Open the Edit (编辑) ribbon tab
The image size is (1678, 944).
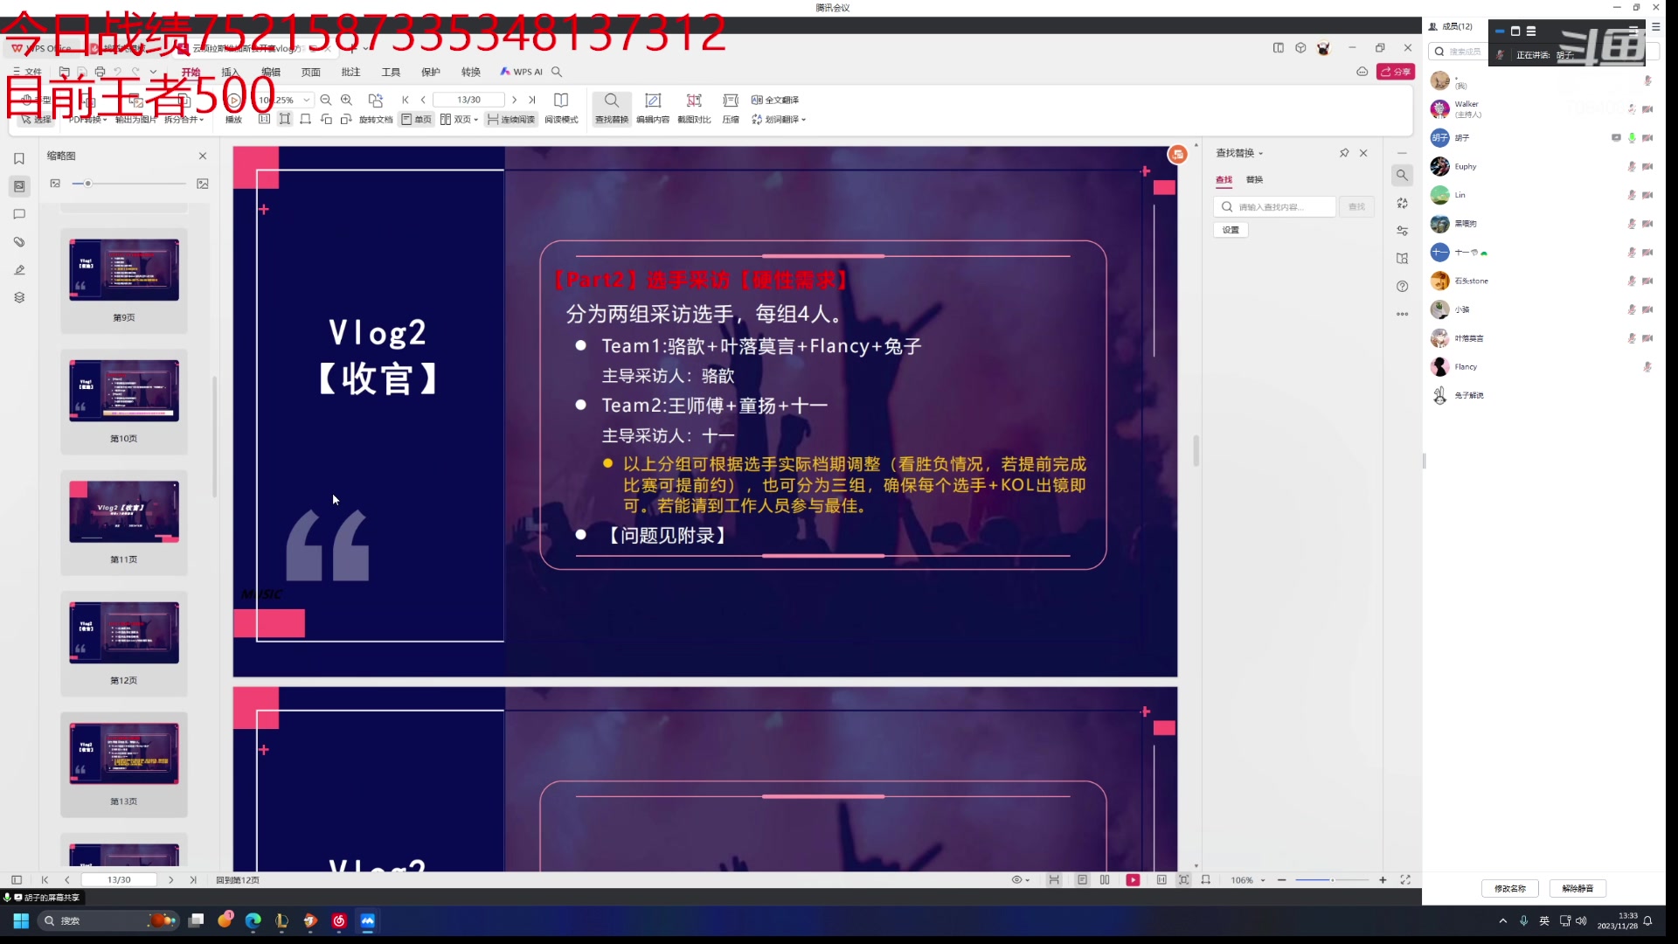click(271, 72)
